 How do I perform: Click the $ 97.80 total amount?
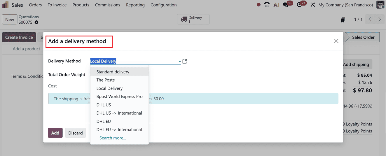click(362, 90)
